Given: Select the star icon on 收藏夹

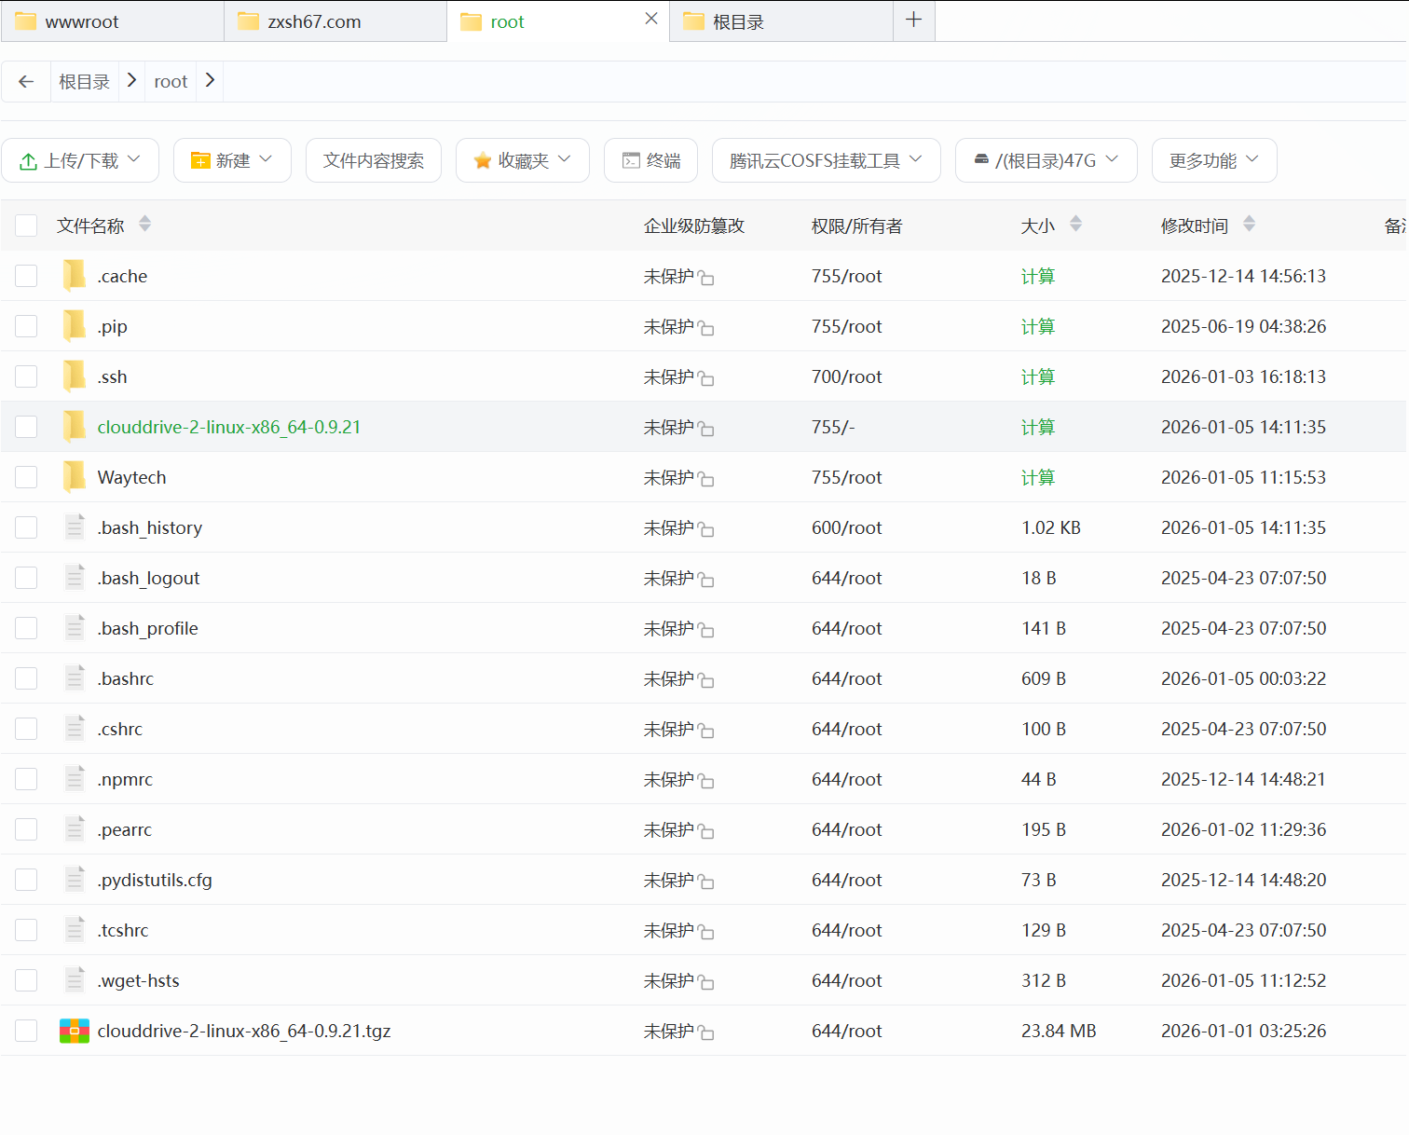Looking at the screenshot, I should tap(482, 159).
